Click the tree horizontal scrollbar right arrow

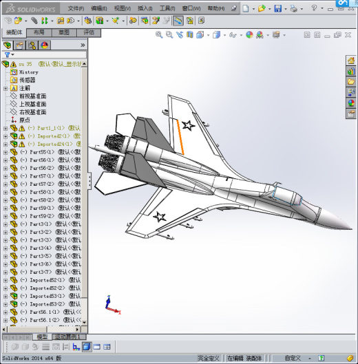(77, 329)
